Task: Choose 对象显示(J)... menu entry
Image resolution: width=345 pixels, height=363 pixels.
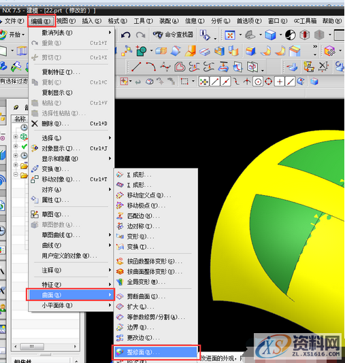Action: tap(71, 148)
